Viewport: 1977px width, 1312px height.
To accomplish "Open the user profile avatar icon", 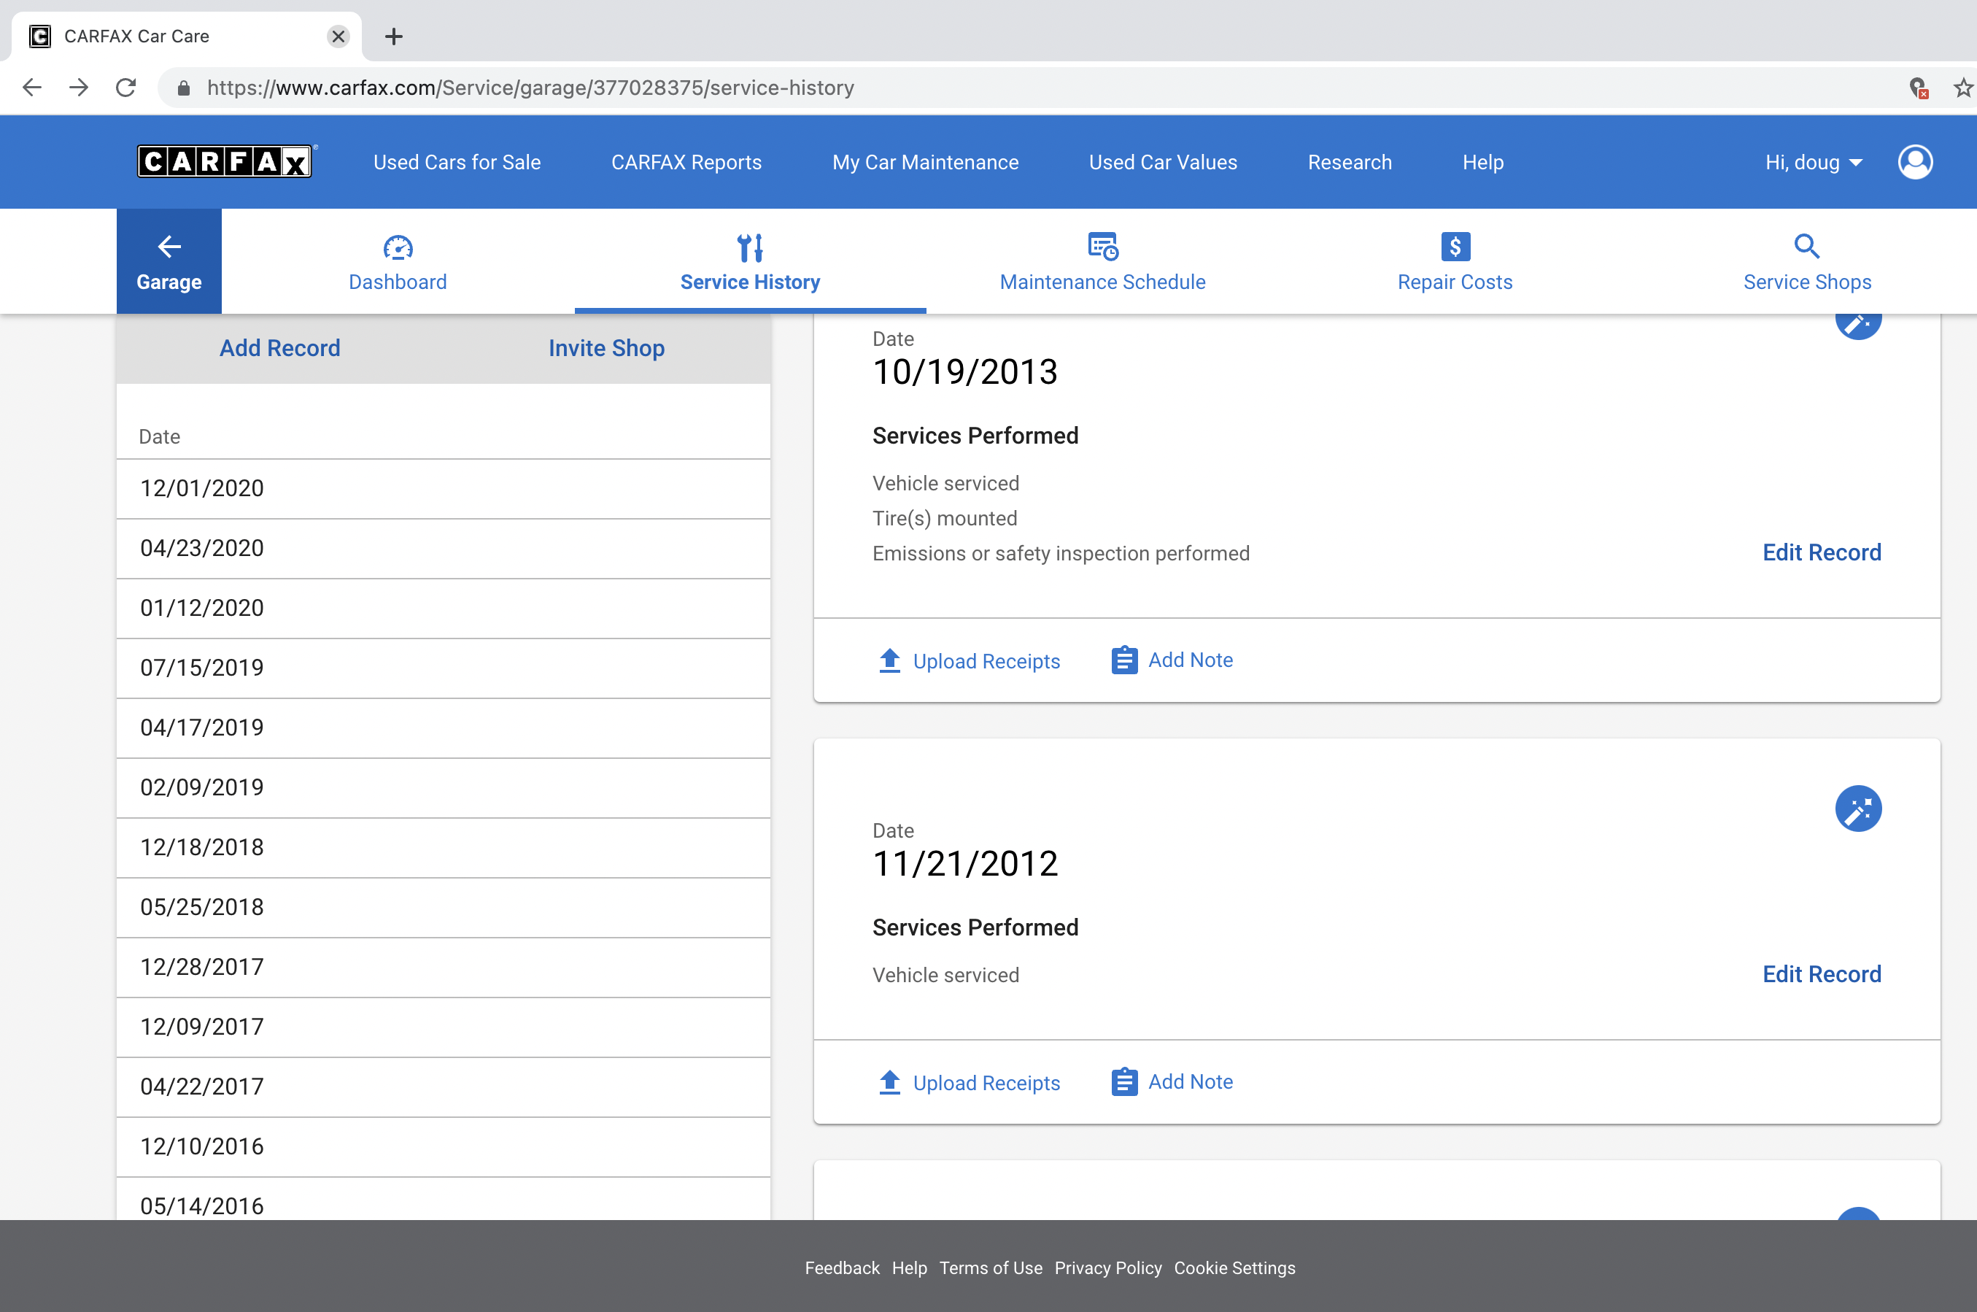I will [x=1915, y=161].
